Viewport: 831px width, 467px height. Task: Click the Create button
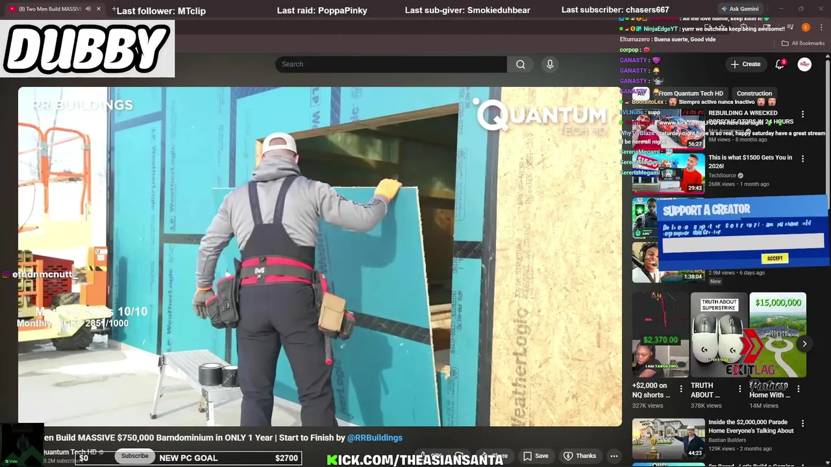[745, 64]
